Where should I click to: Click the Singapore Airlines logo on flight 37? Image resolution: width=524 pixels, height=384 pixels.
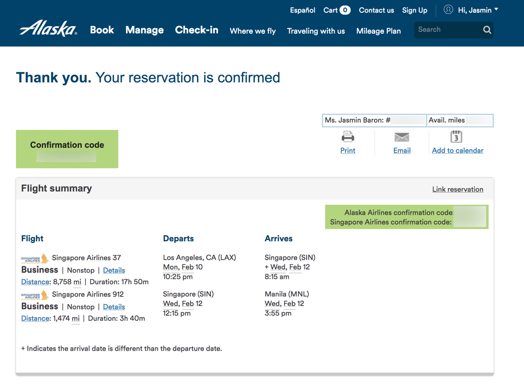(34, 258)
